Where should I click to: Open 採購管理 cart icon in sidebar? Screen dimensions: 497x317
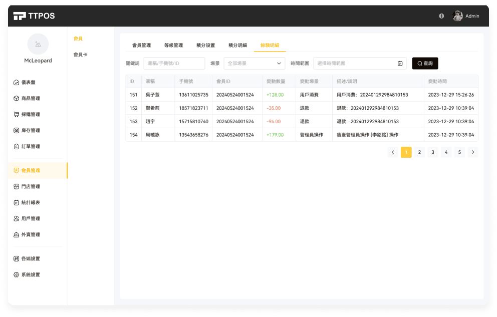(17, 115)
